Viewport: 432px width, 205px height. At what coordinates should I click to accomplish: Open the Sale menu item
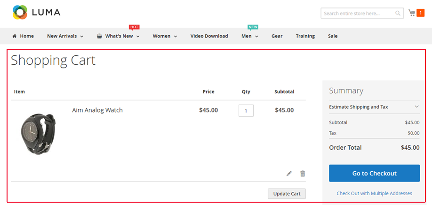(333, 36)
